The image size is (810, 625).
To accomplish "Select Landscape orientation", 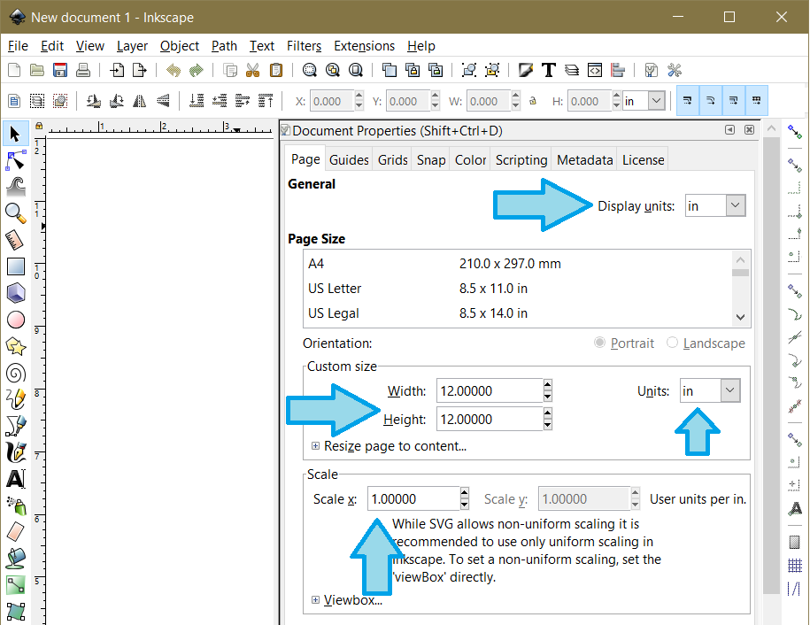I will [x=706, y=343].
